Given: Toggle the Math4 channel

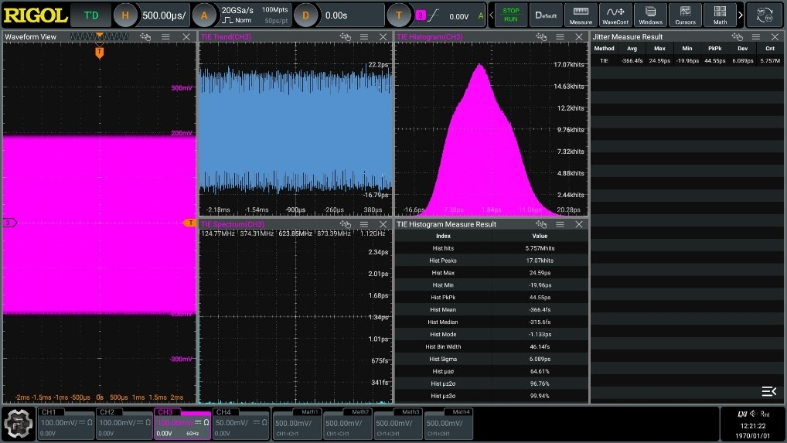Looking at the screenshot, I should tap(448, 424).
